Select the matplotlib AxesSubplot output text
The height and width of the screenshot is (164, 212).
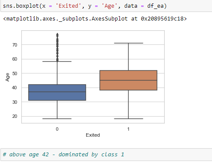[95, 19]
